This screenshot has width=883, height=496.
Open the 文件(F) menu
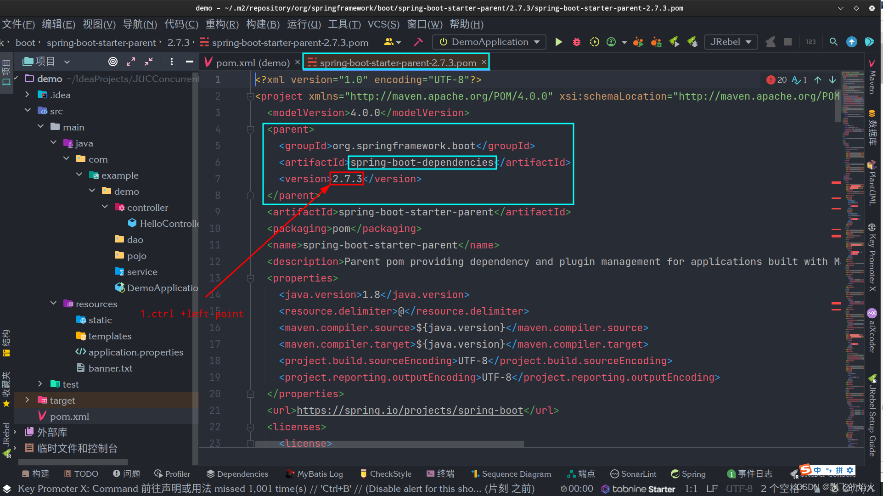point(18,24)
